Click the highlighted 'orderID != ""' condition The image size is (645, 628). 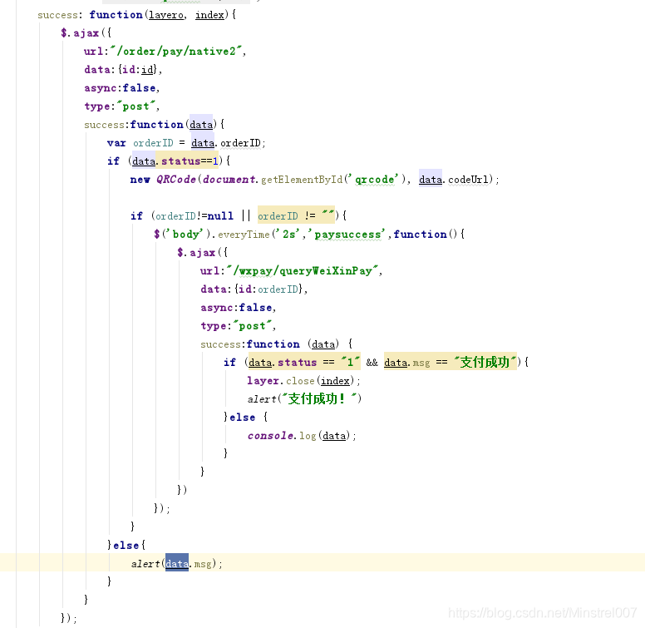click(x=296, y=215)
